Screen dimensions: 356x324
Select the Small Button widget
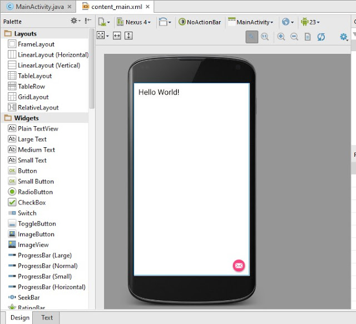pos(31,181)
